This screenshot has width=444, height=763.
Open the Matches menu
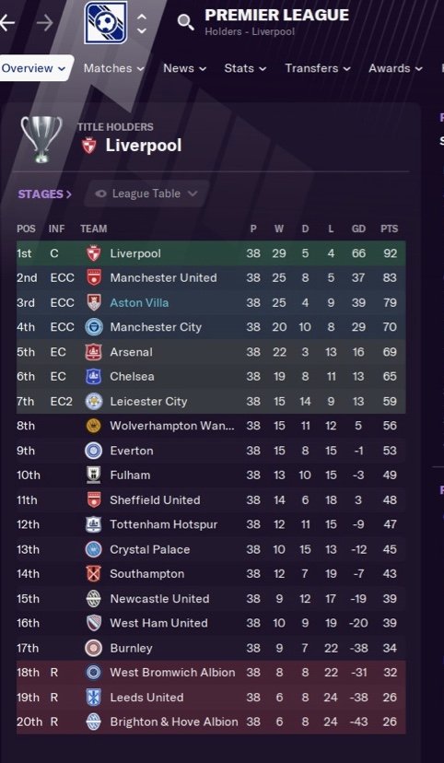pos(114,68)
